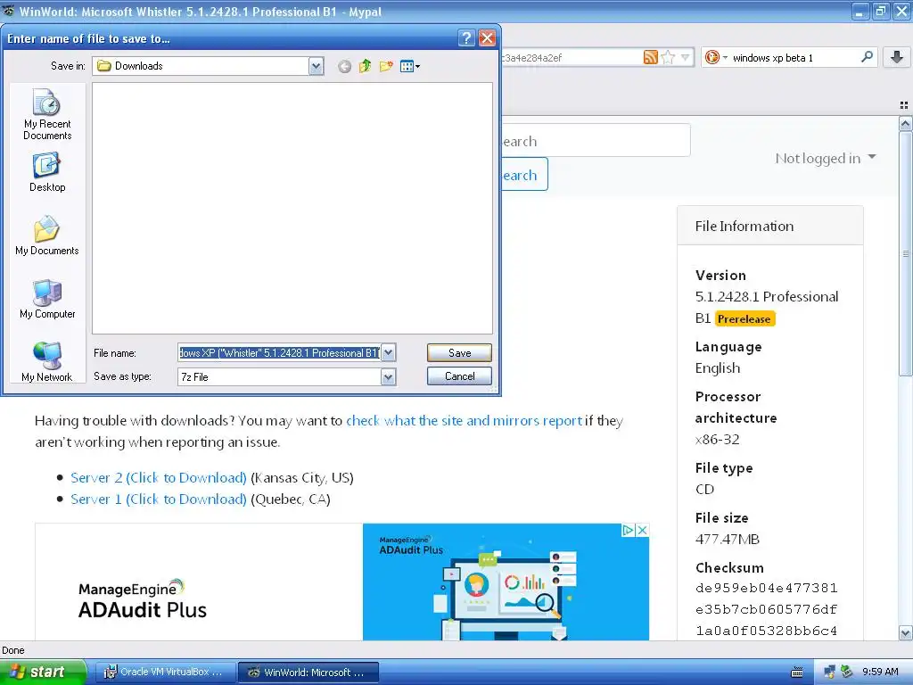Open the ManageEngine ADAudit Plus advertisement

[x=341, y=582]
